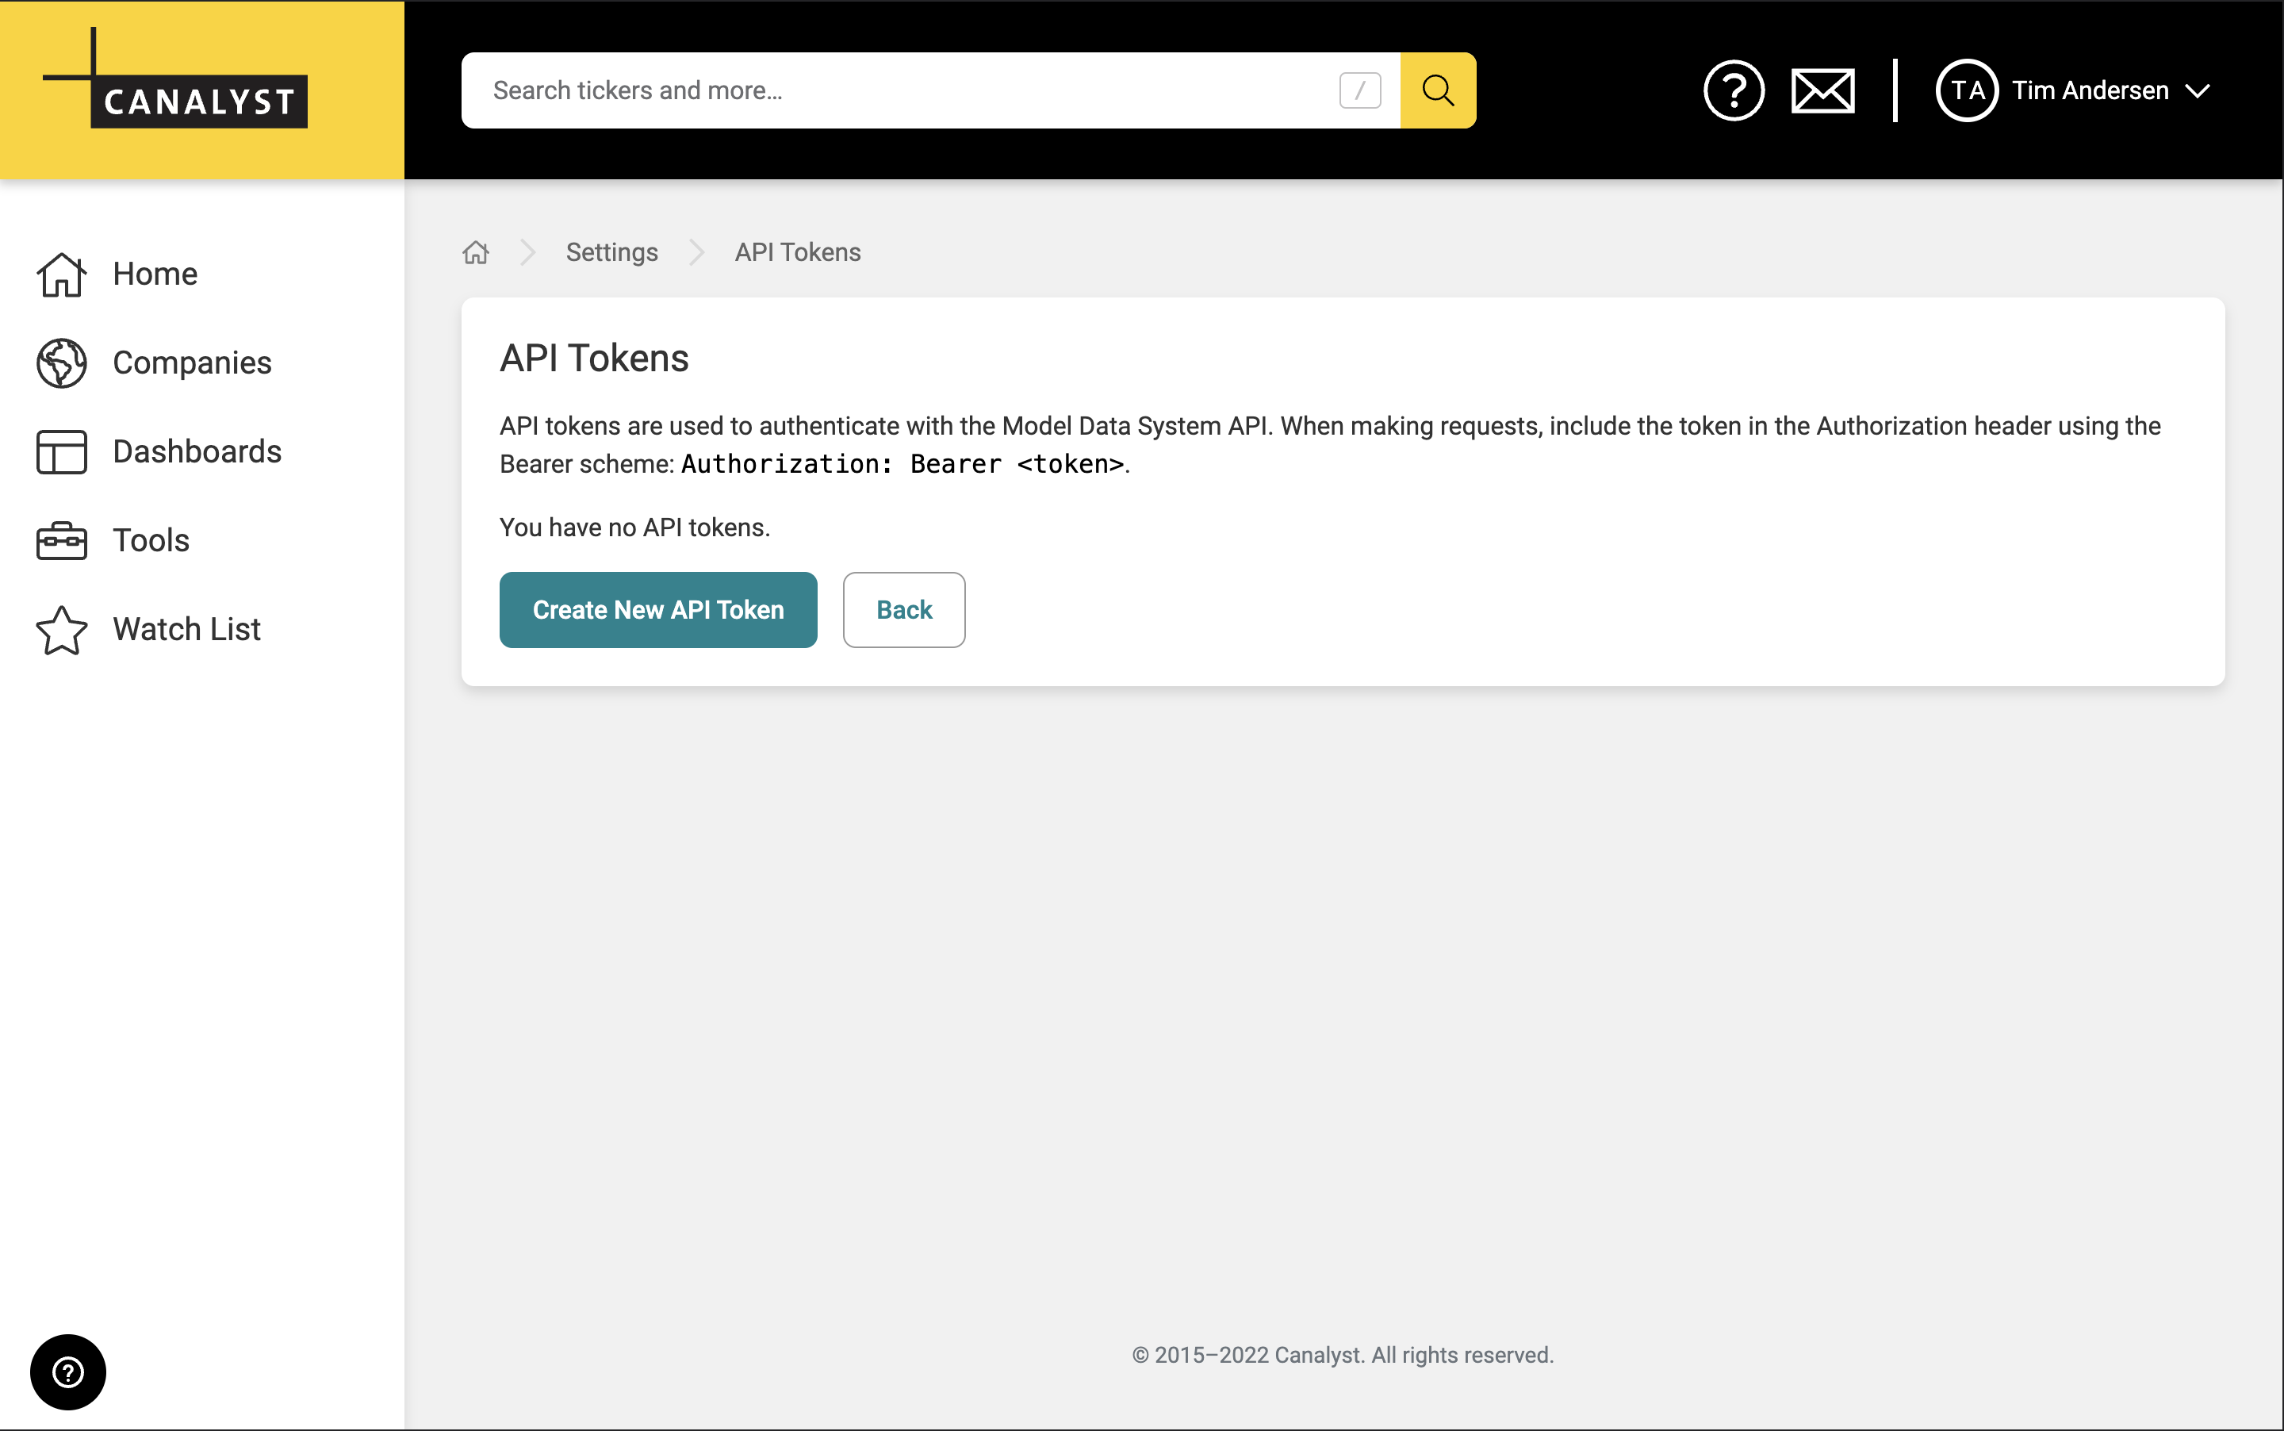The image size is (2284, 1431).
Task: Expand the Tim Andersen account dropdown arrow
Action: point(2198,91)
